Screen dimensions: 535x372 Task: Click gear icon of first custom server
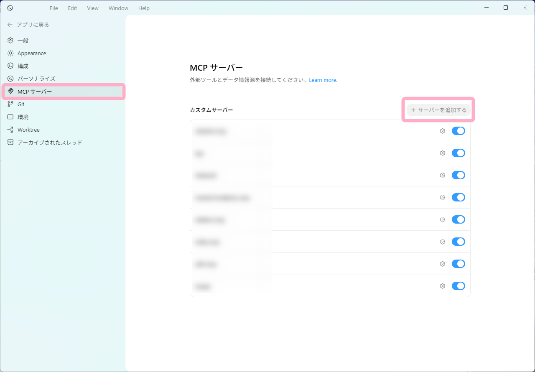pos(442,131)
